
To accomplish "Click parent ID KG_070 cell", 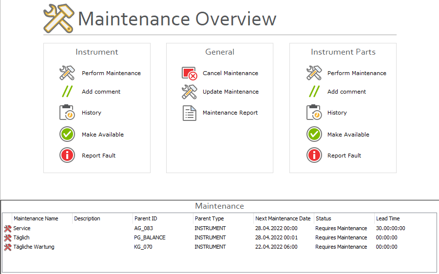I will [143, 247].
